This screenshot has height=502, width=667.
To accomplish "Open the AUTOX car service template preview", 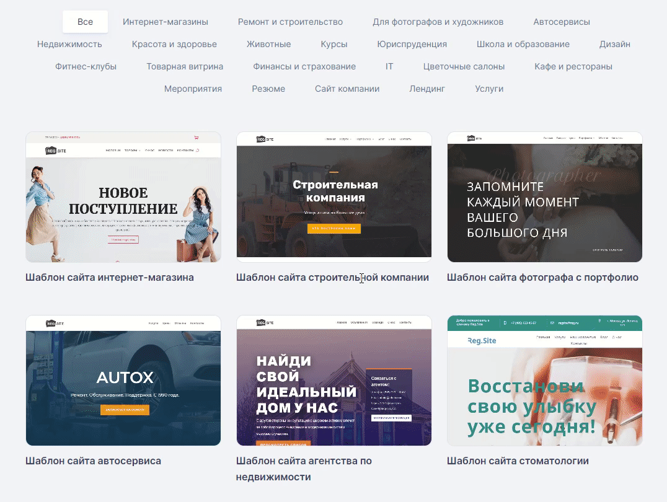I will pos(123,381).
